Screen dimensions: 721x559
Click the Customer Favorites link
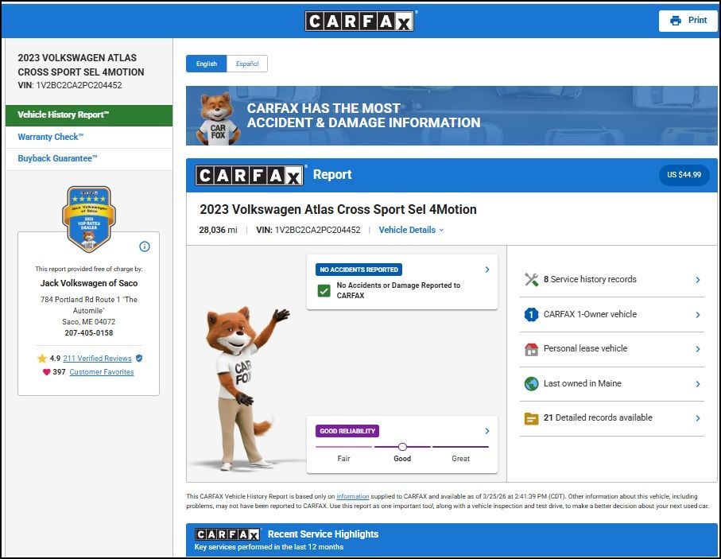tap(101, 372)
